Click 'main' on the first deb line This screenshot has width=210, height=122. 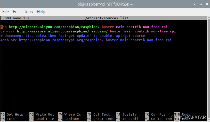[x=120, y=27]
